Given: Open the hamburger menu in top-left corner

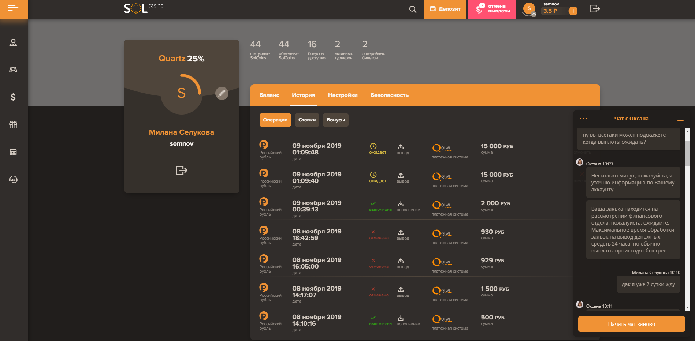Looking at the screenshot, I should [13, 8].
